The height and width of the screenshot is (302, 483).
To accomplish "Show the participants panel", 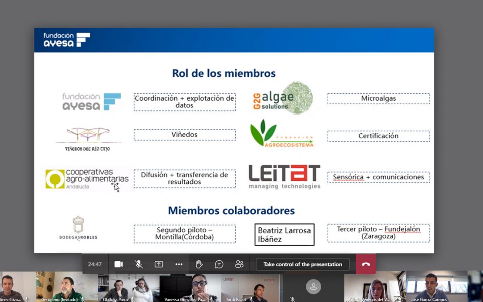I will [x=239, y=264].
